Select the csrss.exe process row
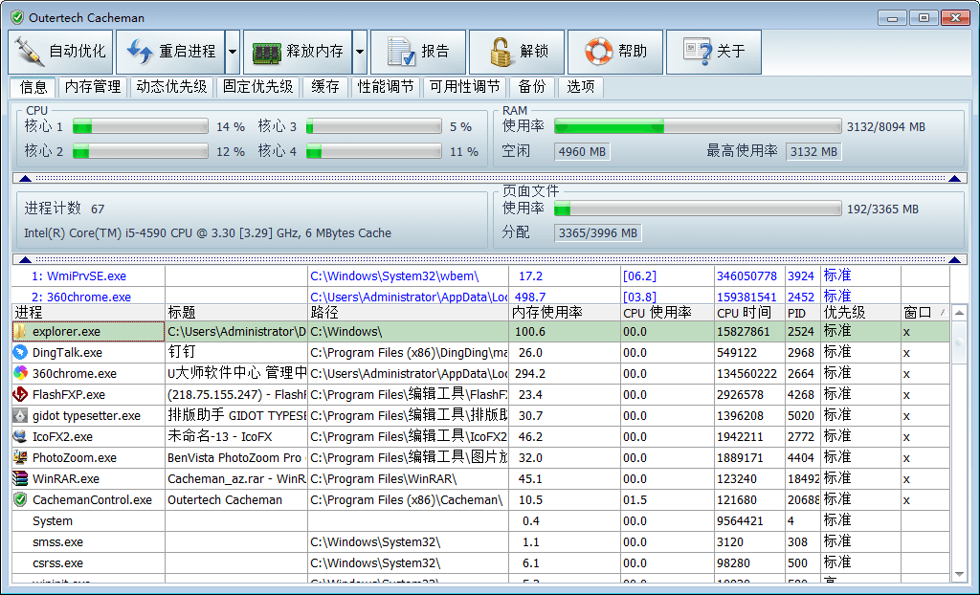Viewport: 980px width, 595px height. tap(480, 563)
